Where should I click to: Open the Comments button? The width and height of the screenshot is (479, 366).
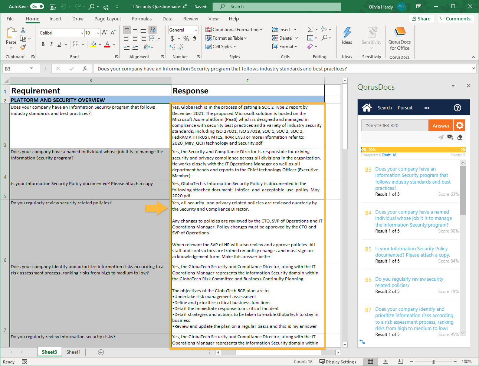click(455, 19)
